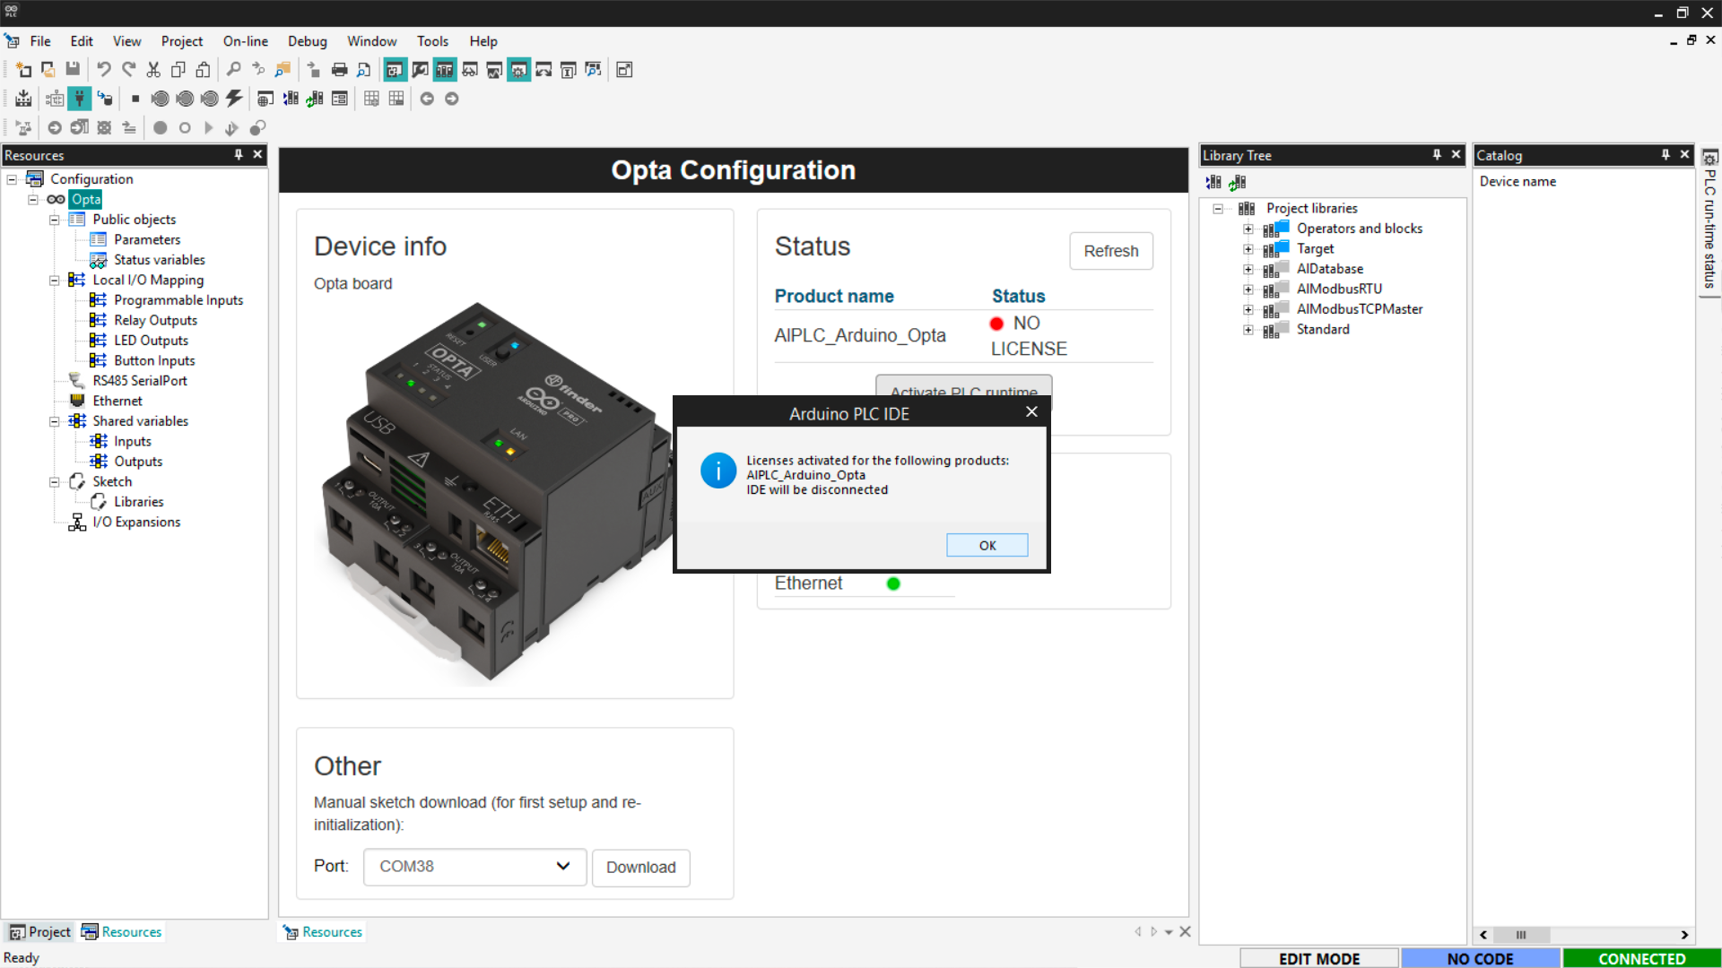
Task: Click the magnifier Find icon in toolbar
Action: (233, 69)
